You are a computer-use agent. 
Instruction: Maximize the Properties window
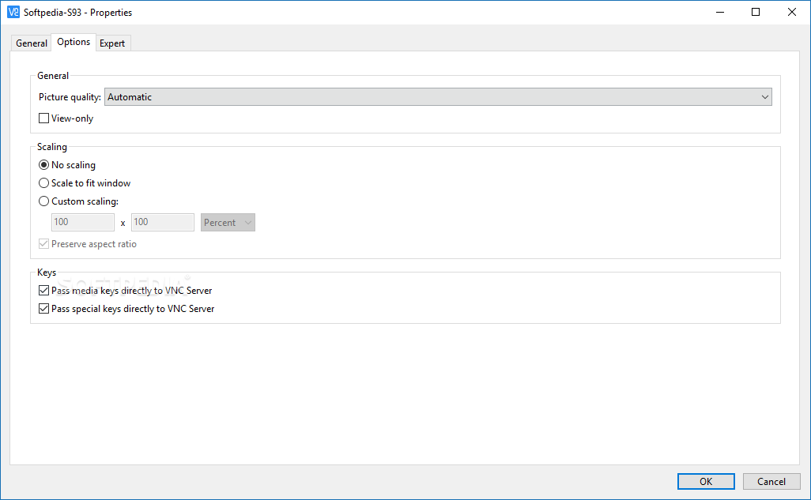point(756,12)
